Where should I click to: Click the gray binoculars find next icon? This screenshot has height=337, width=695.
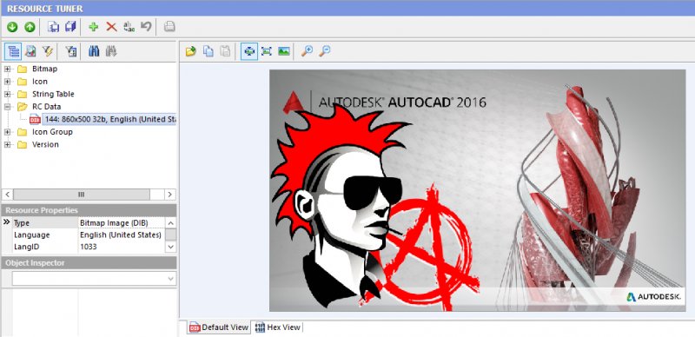tap(111, 51)
